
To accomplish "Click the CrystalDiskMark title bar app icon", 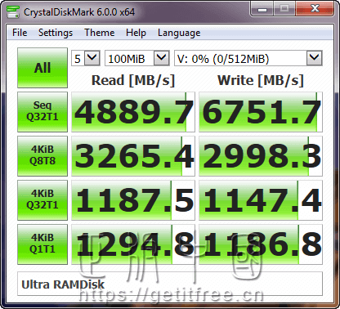I will pos(13,11).
